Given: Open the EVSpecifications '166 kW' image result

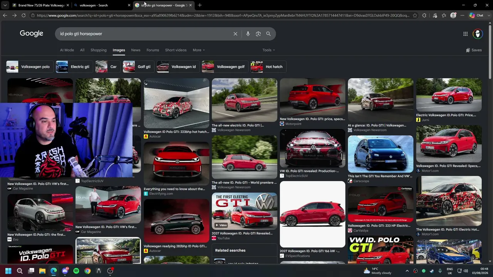Looking at the screenshot, I should 312,214.
